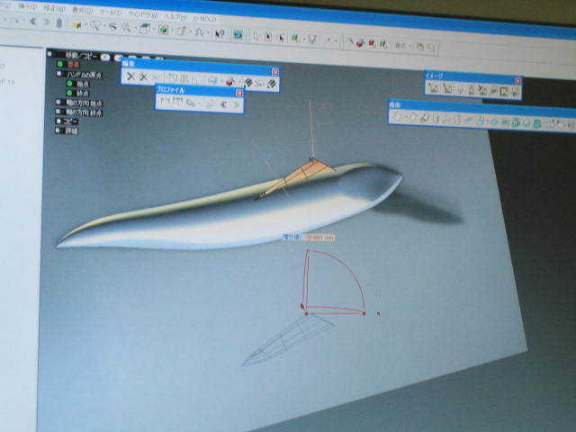
Task: Click the yellow box icon in the main toolbar
Action: point(76,25)
